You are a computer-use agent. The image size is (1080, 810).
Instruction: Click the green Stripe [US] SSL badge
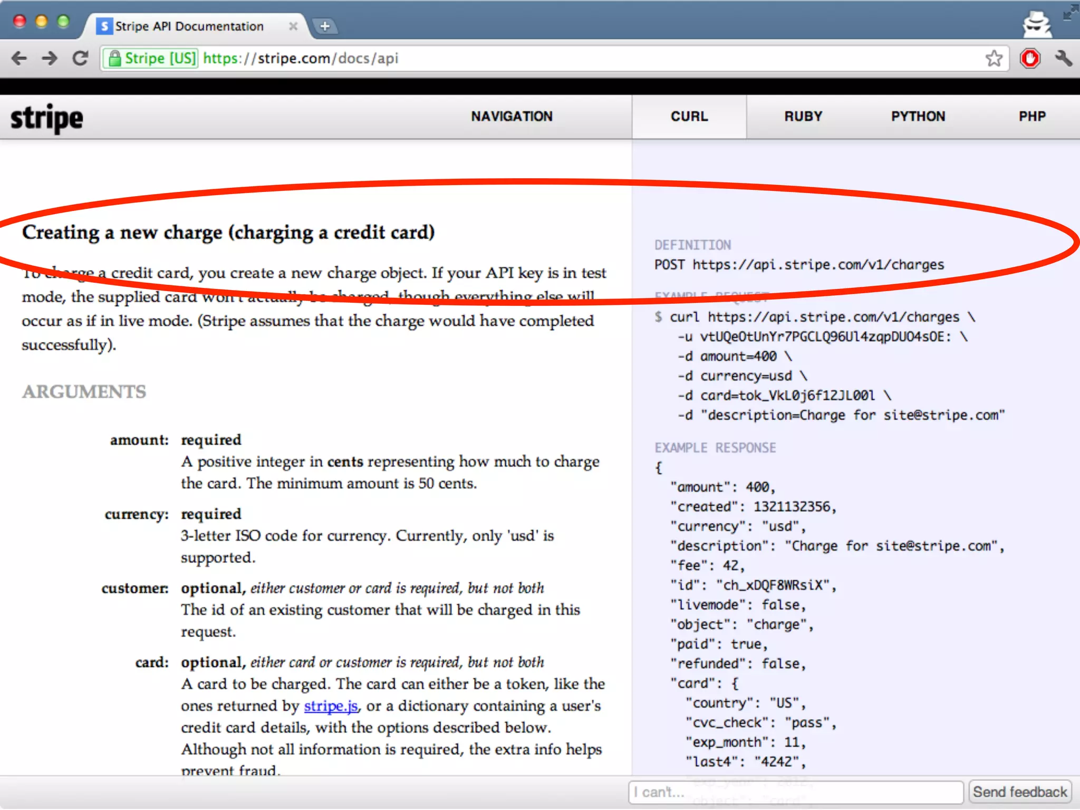(x=151, y=58)
